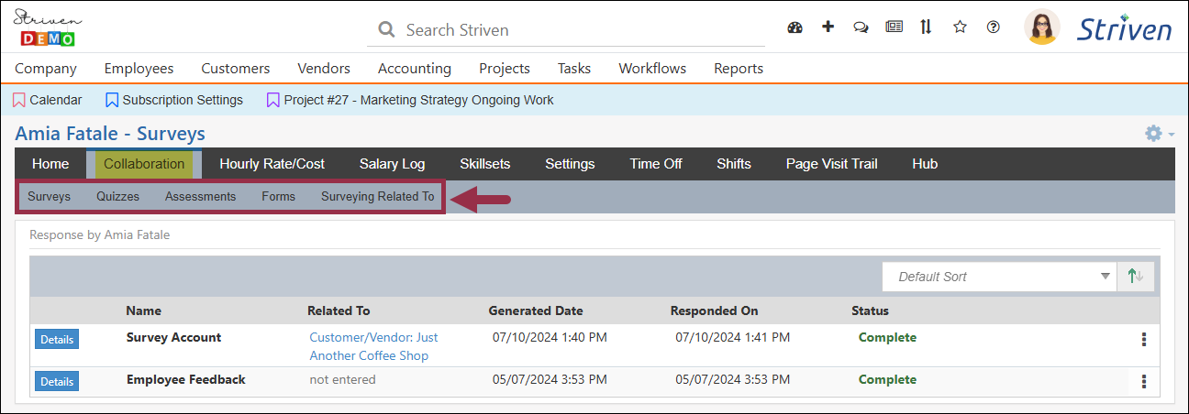Click the Generated Date column header
The height and width of the screenshot is (414, 1189).
tap(536, 310)
